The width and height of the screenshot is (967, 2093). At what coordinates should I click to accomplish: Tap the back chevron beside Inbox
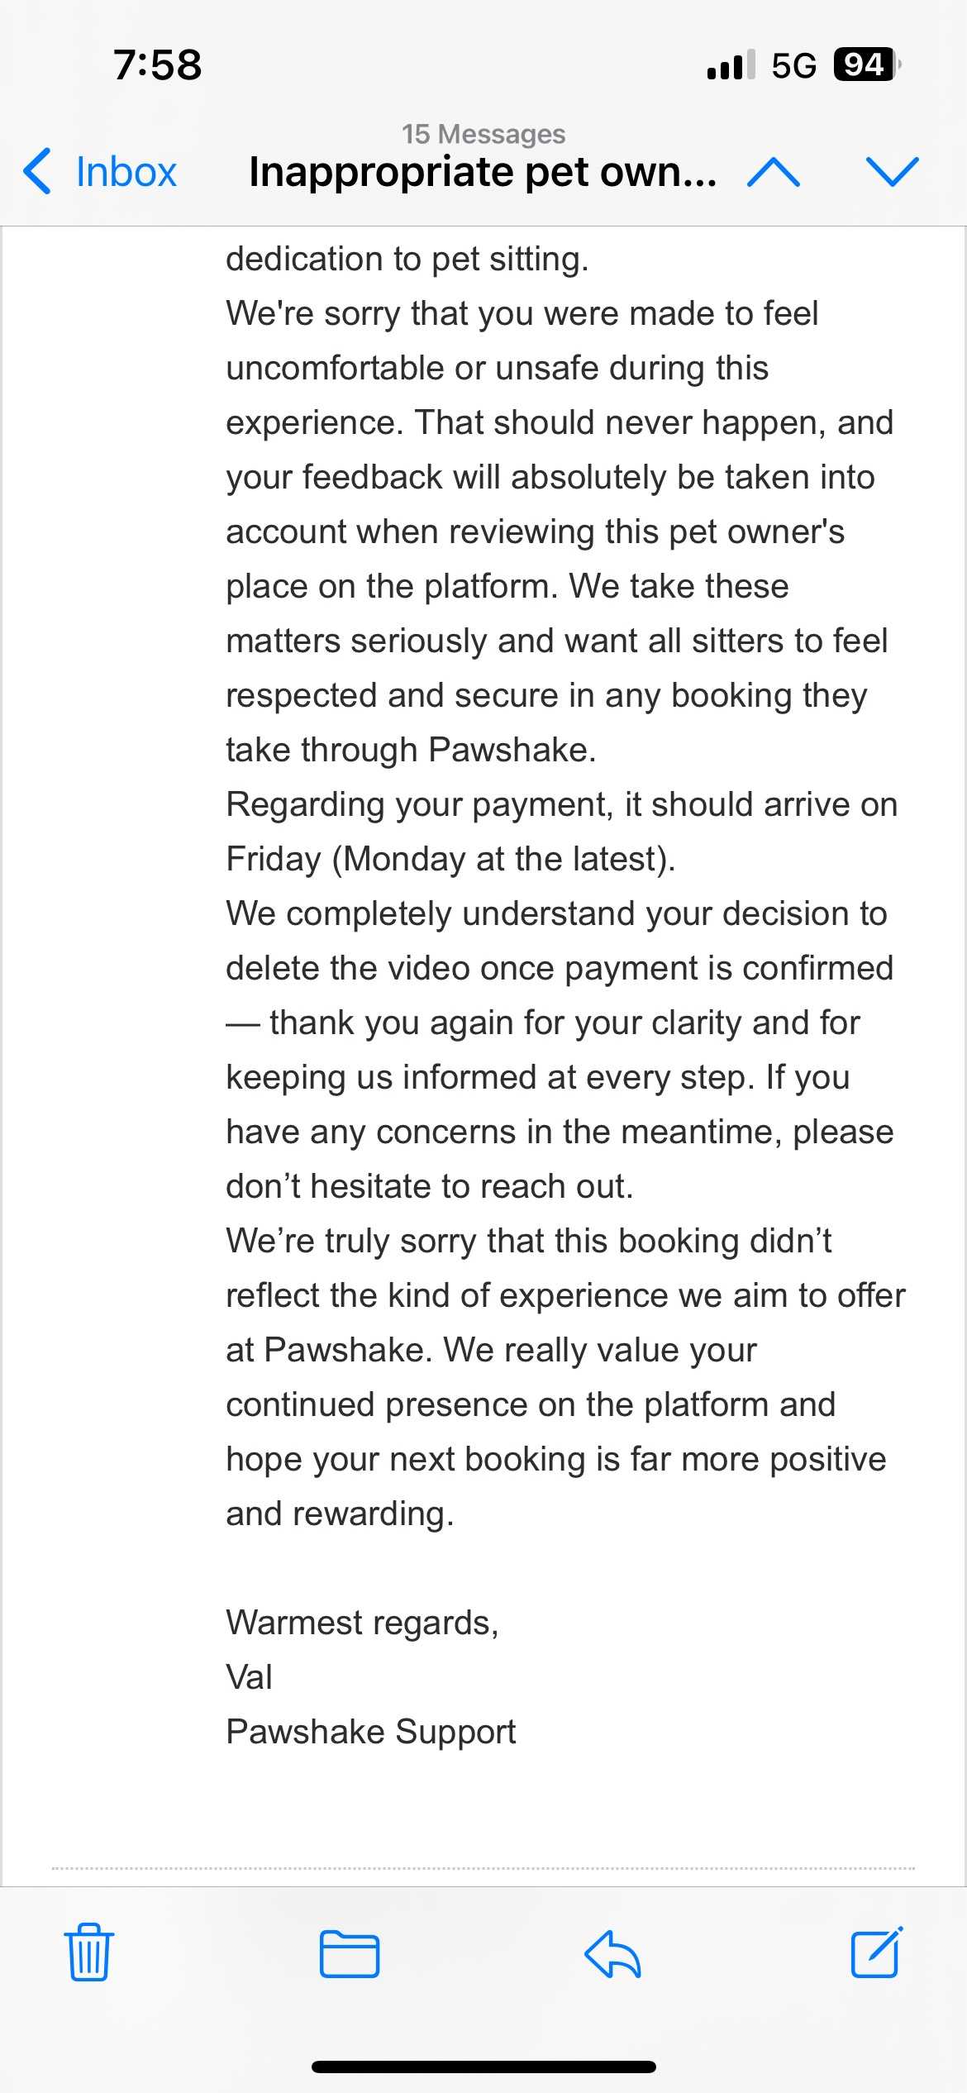tap(38, 172)
